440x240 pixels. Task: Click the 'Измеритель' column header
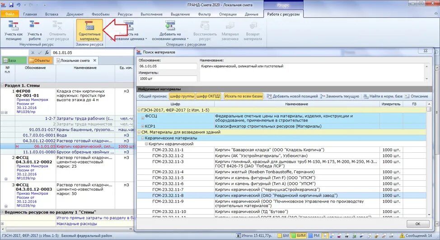point(391,104)
